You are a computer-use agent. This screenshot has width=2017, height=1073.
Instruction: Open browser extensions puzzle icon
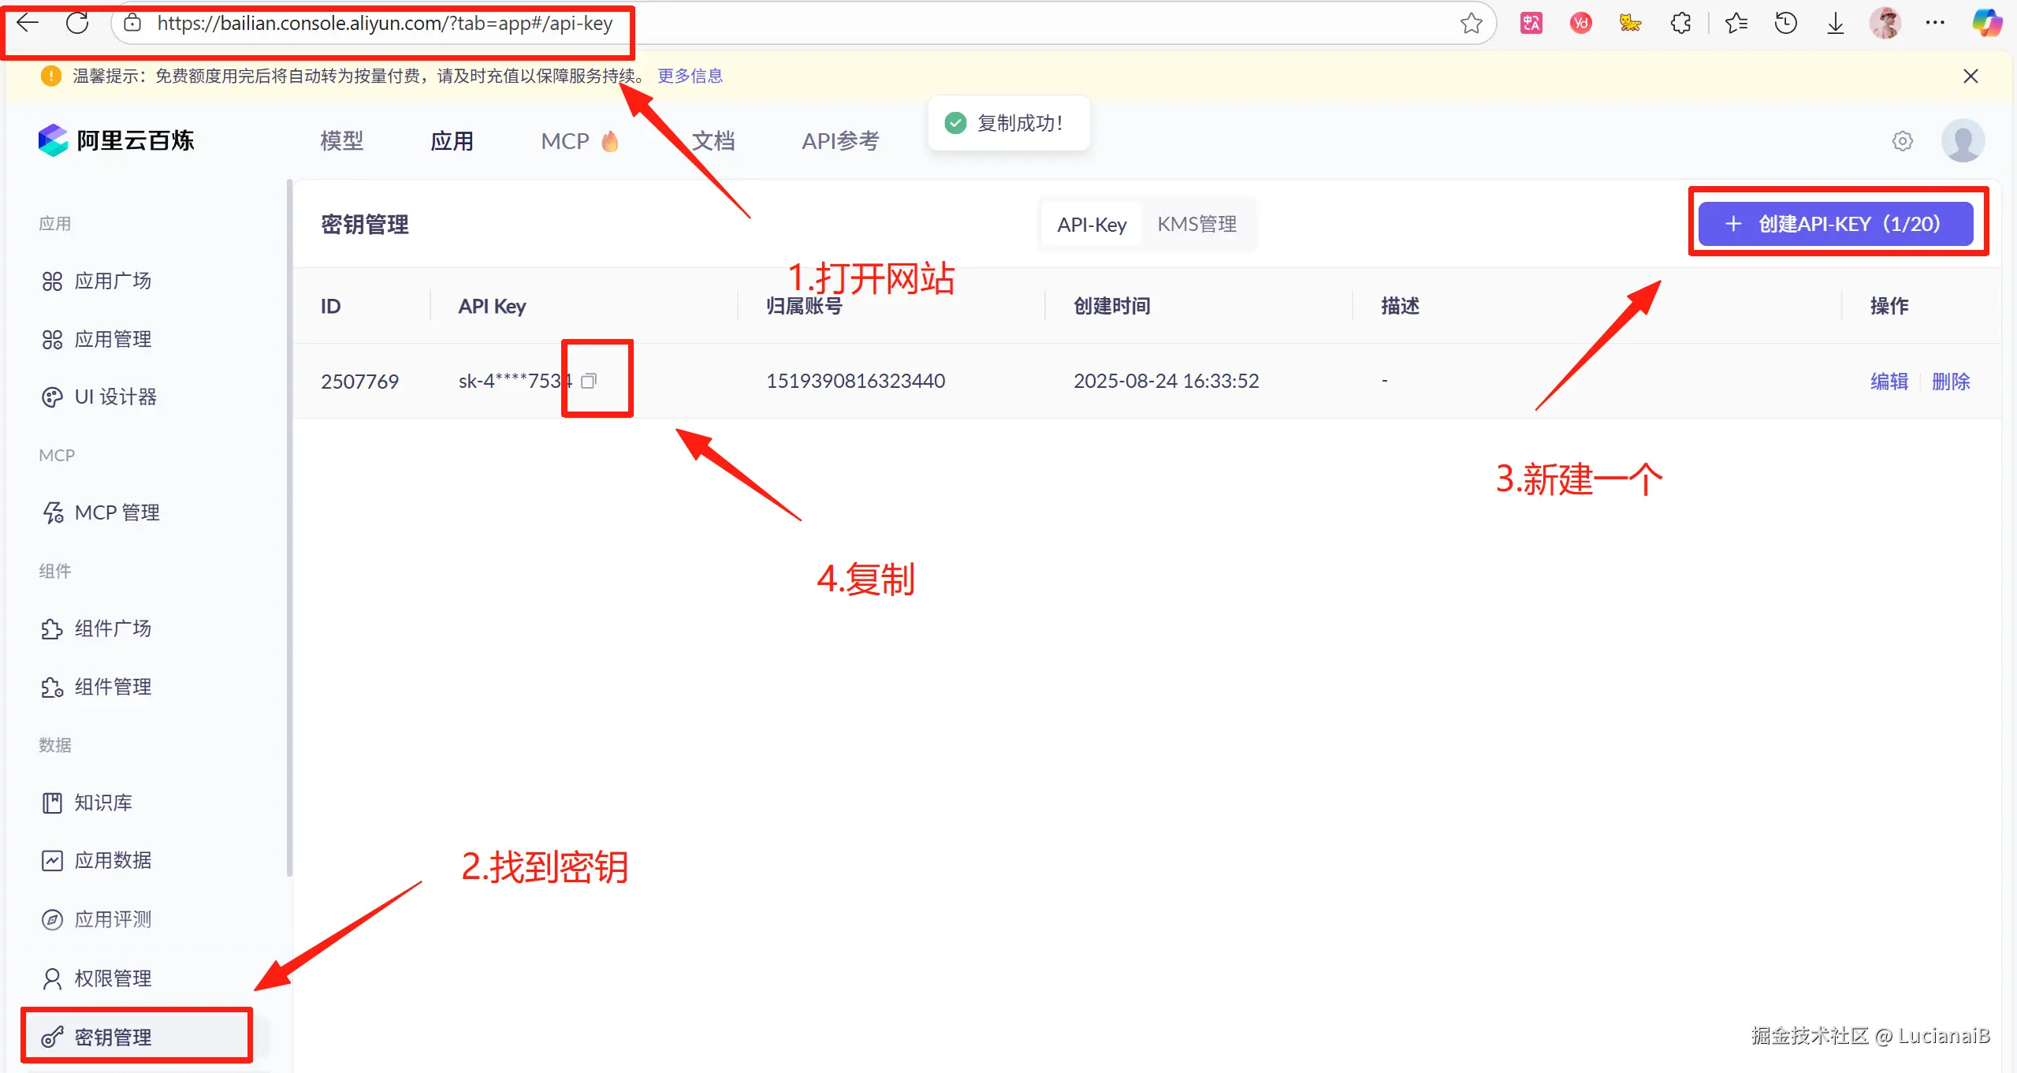pos(1680,24)
